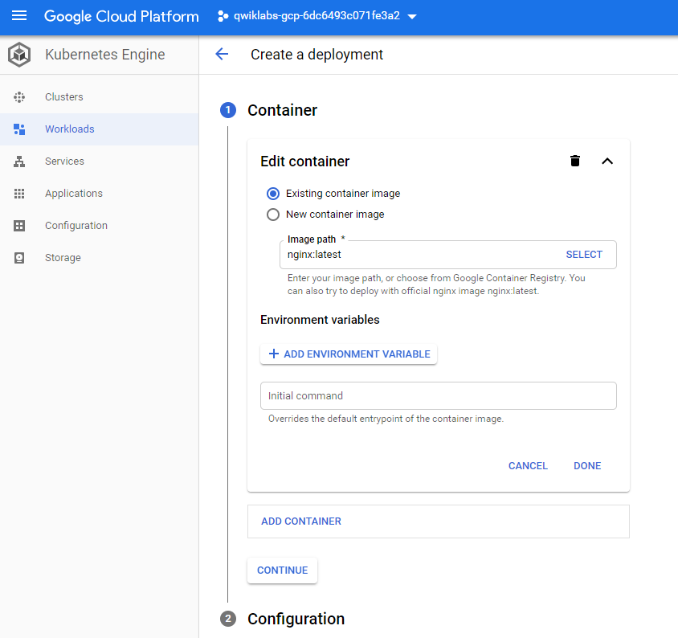Click DONE in Edit container

pyautogui.click(x=587, y=466)
